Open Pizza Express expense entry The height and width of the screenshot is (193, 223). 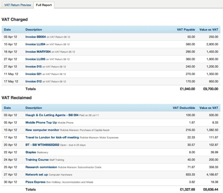(36, 182)
